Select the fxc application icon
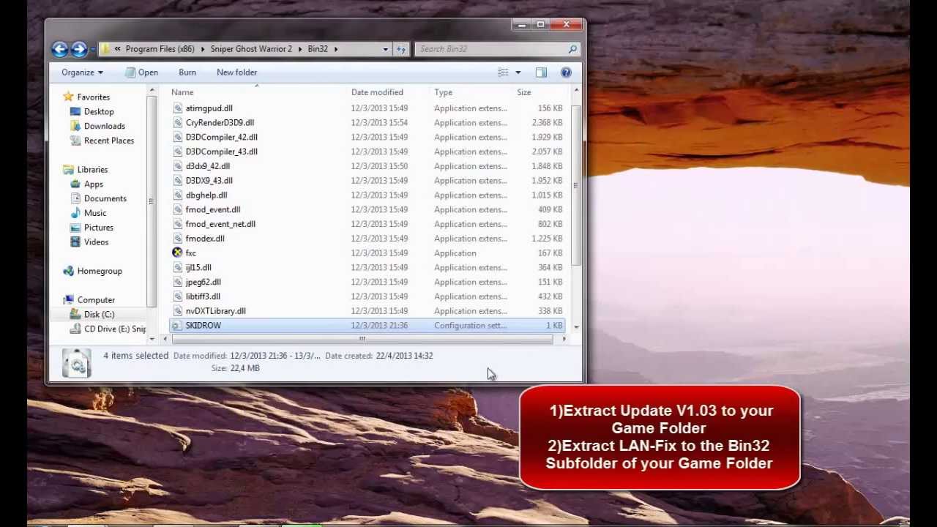The width and height of the screenshot is (937, 527). 177,253
